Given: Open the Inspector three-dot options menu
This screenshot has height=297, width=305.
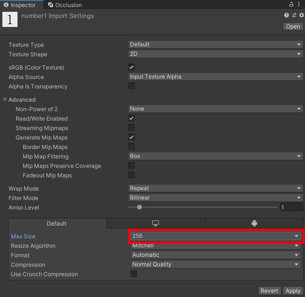Looking at the screenshot, I should pyautogui.click(x=299, y=5).
